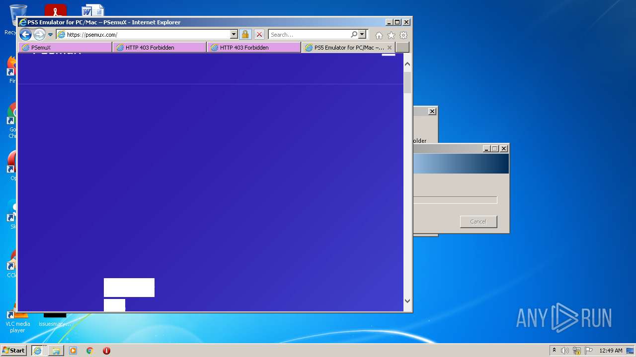Click the page scrollbar up arrow
The width and height of the screenshot is (636, 357).
tap(407, 64)
